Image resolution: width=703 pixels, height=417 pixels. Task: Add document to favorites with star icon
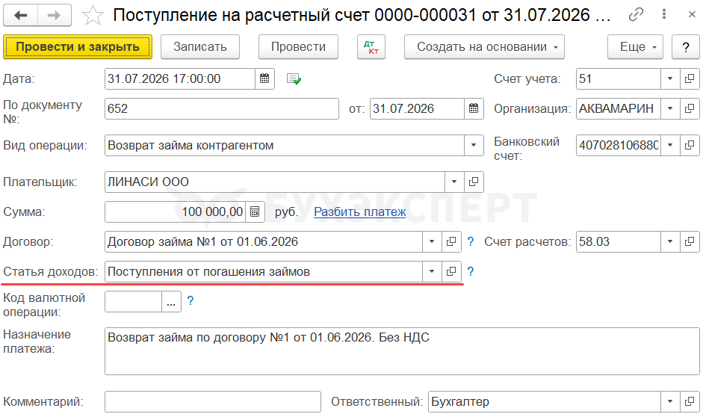[93, 15]
